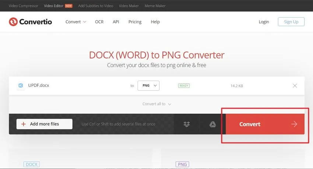This screenshot has width=313, height=169.
Task: Open Video Editor in the top bar
Action: [53, 6]
